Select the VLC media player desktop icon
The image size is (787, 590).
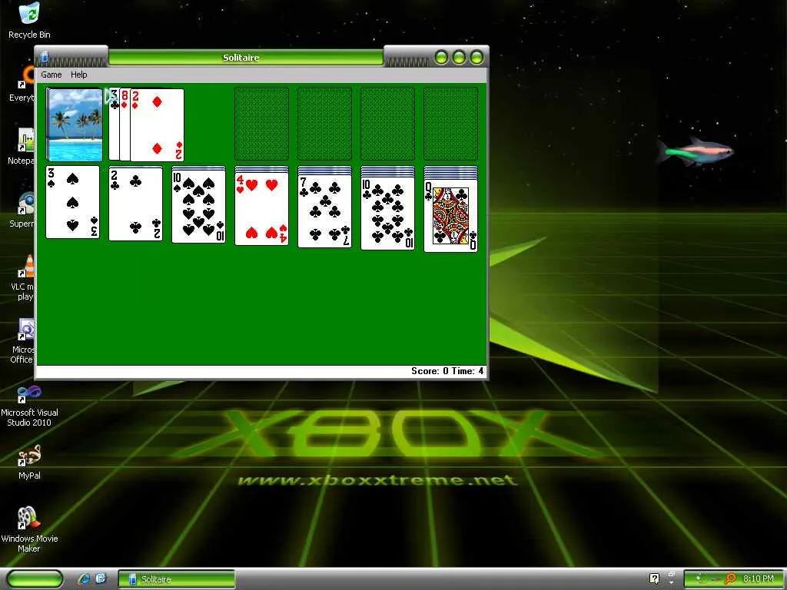22,277
